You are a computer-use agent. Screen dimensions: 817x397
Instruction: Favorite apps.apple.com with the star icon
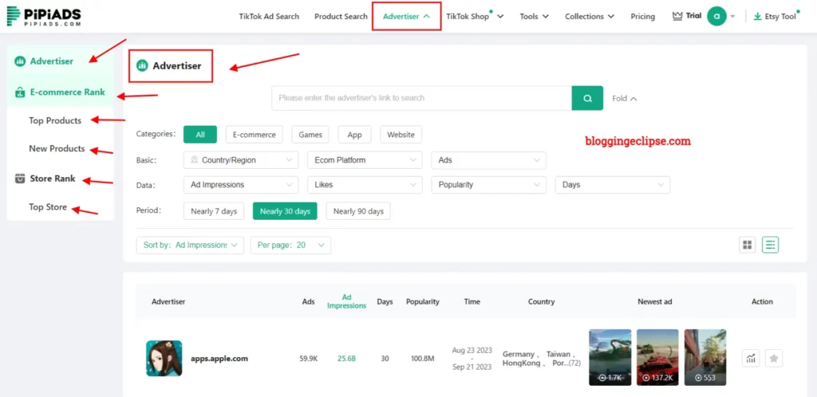click(774, 358)
